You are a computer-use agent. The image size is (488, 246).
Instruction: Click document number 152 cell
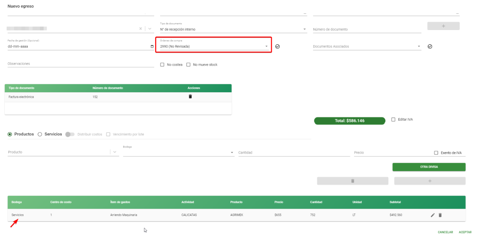point(95,97)
